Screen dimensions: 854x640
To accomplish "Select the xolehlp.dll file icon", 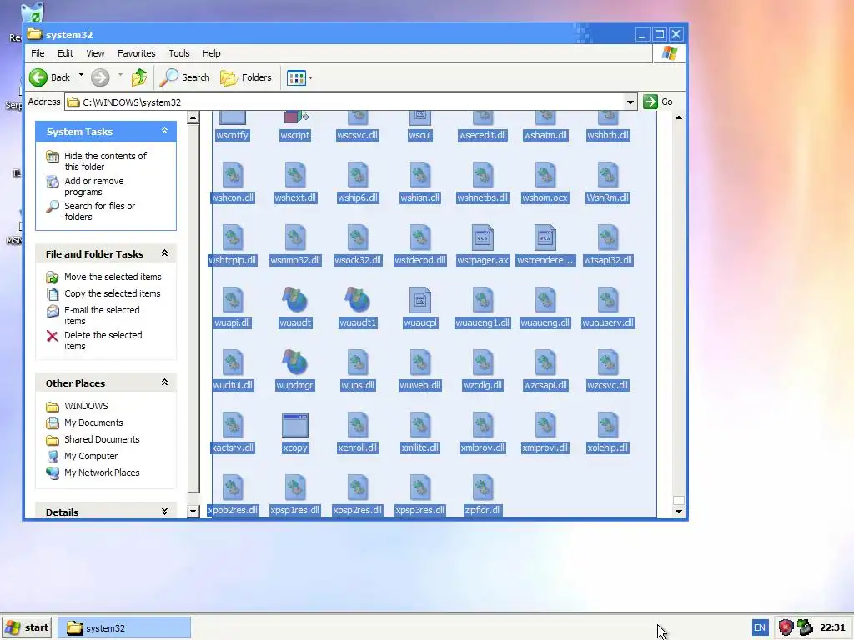I will (607, 426).
